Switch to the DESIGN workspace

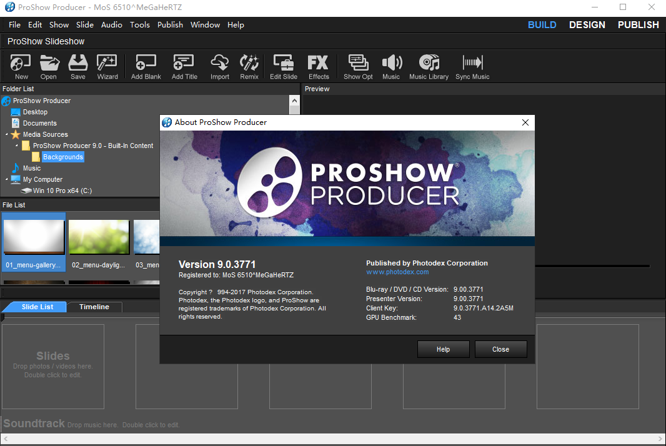click(587, 25)
